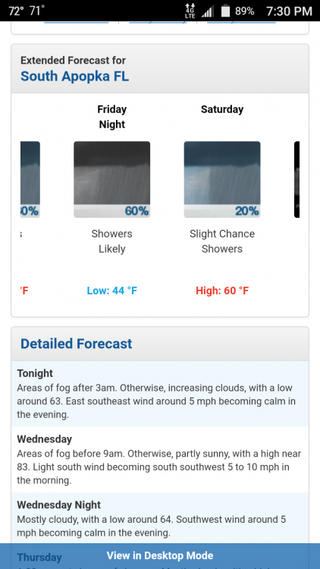Tap the Low: 44 °F temperature label
Image resolution: width=320 pixels, height=569 pixels.
click(111, 291)
